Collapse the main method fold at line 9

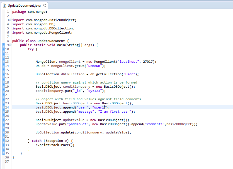(x=10, y=45)
